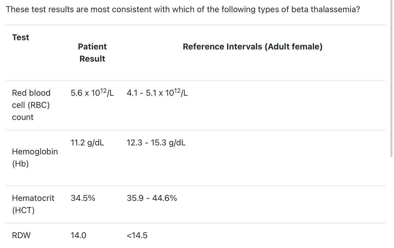Click RBC reference range 4.1 - 5.1
394x248 pixels.
tap(157, 93)
